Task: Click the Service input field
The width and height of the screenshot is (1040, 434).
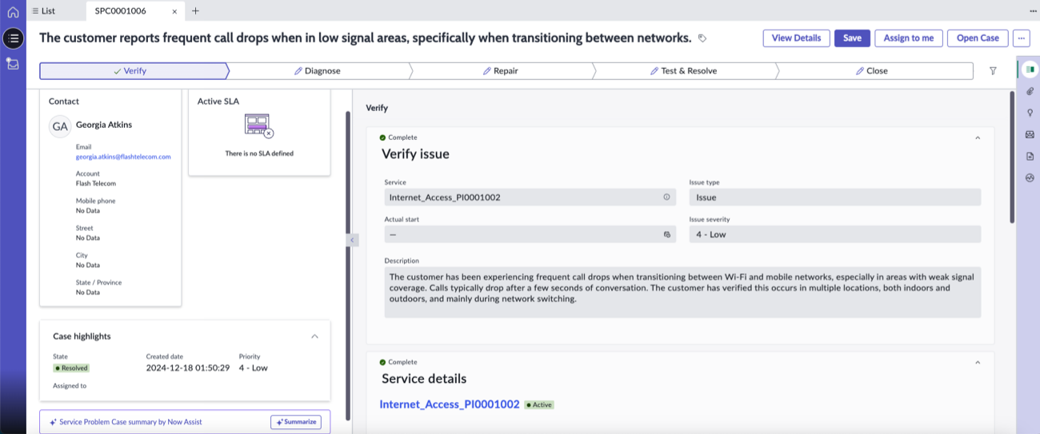Action: (x=530, y=197)
